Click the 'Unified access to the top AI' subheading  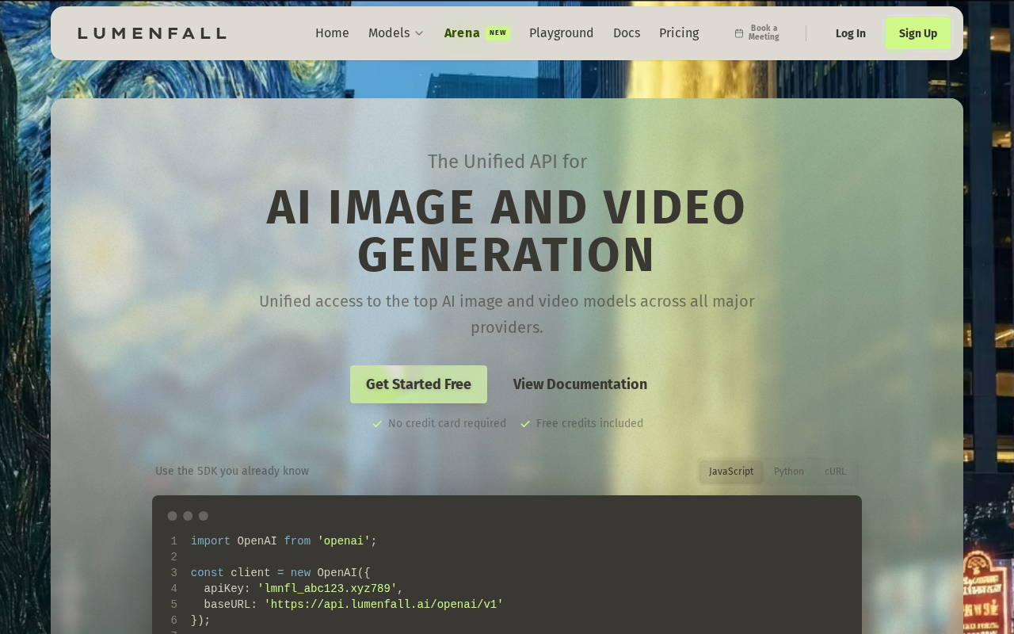pyautogui.click(x=507, y=314)
